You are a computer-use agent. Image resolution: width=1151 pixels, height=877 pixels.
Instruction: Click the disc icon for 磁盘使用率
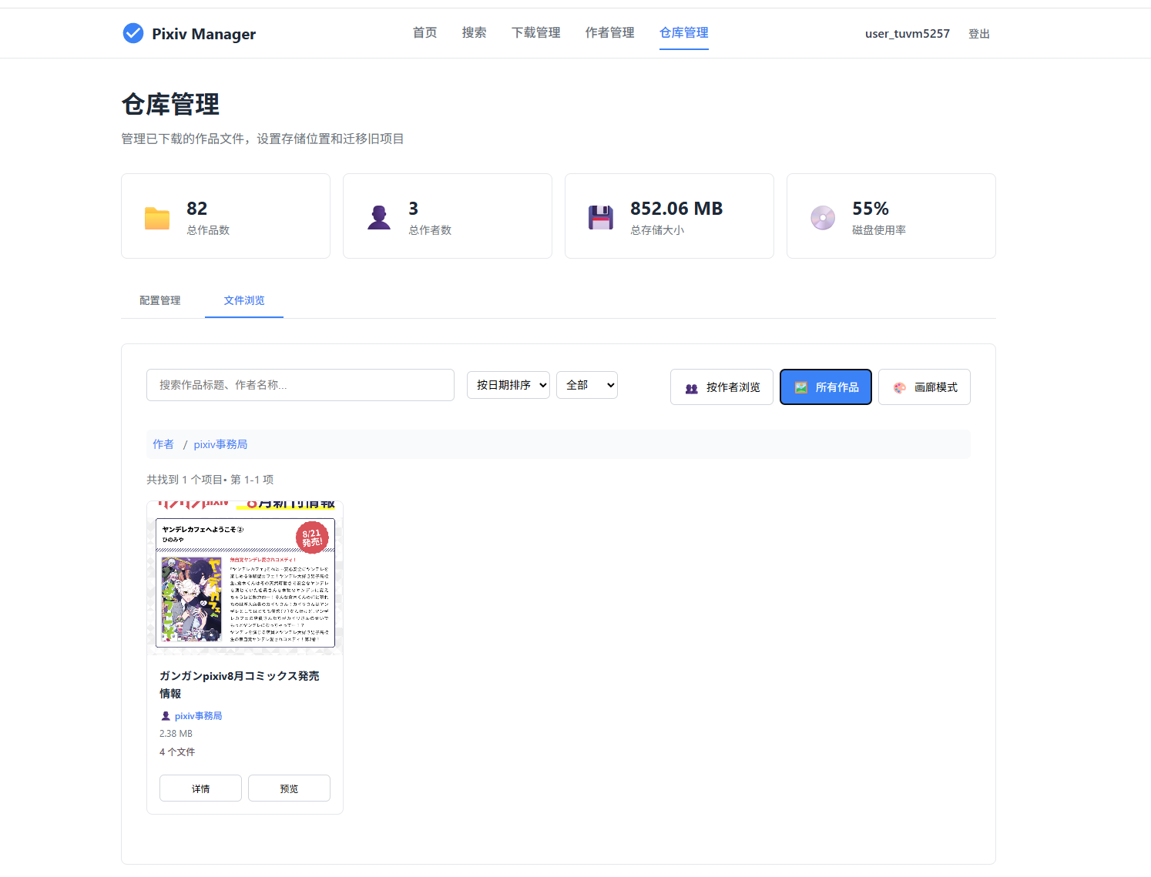[x=823, y=218]
